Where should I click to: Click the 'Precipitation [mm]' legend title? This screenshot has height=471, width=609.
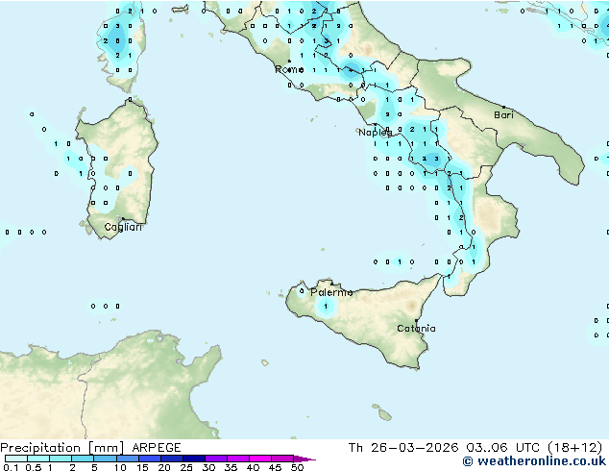click(x=62, y=448)
